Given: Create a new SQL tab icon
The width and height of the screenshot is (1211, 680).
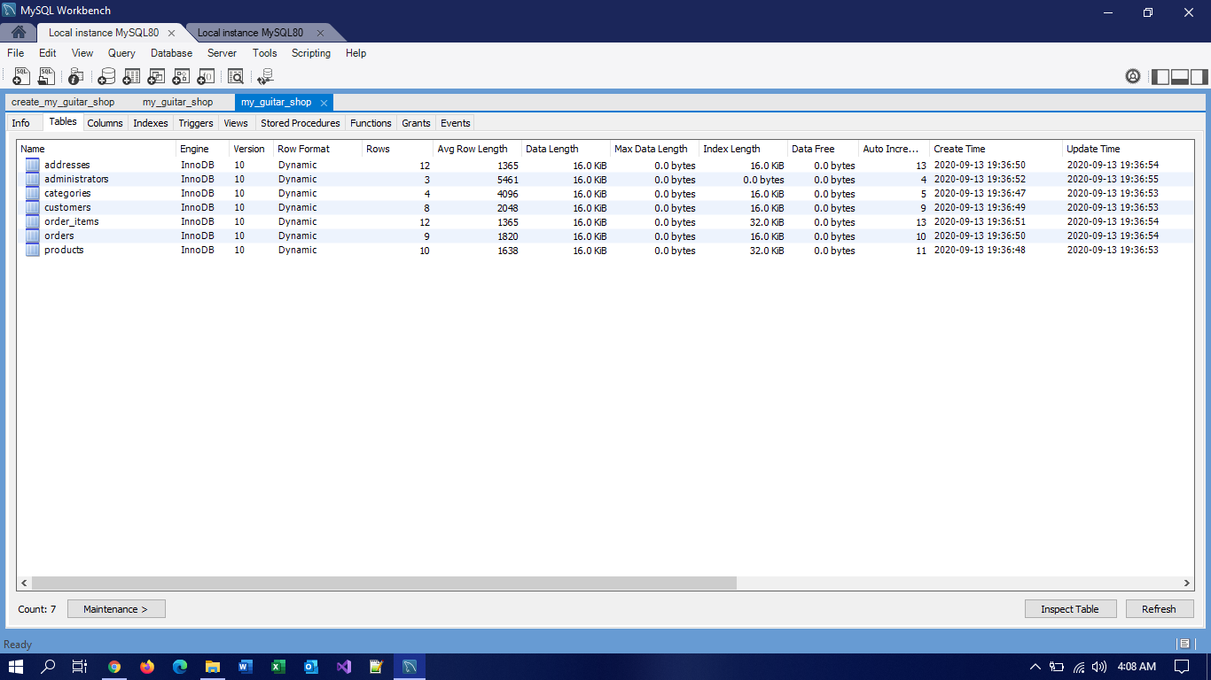Looking at the screenshot, I should pyautogui.click(x=21, y=76).
